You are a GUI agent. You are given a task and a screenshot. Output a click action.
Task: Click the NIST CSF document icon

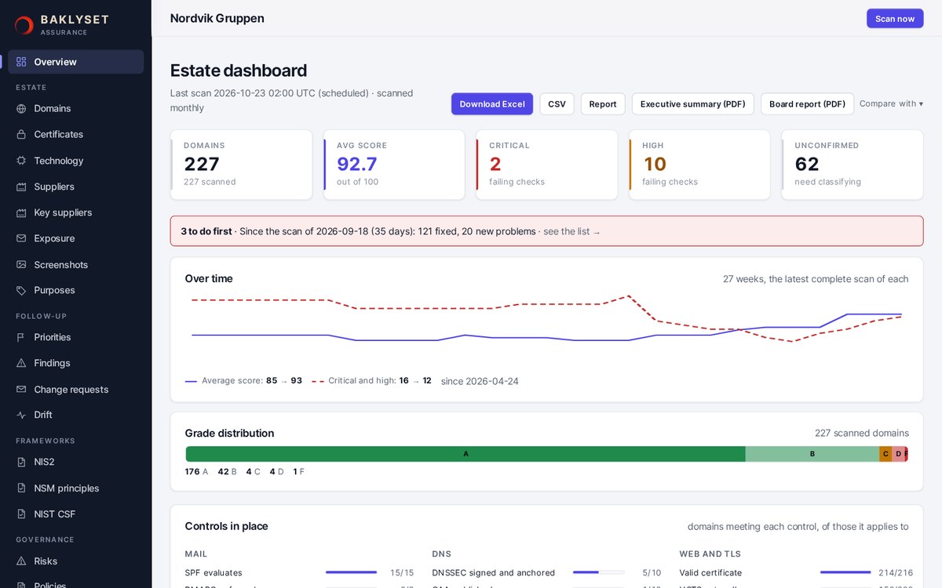click(21, 514)
